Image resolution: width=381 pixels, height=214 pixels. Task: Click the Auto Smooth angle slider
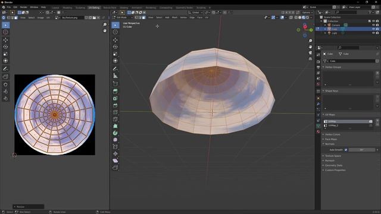(362, 150)
